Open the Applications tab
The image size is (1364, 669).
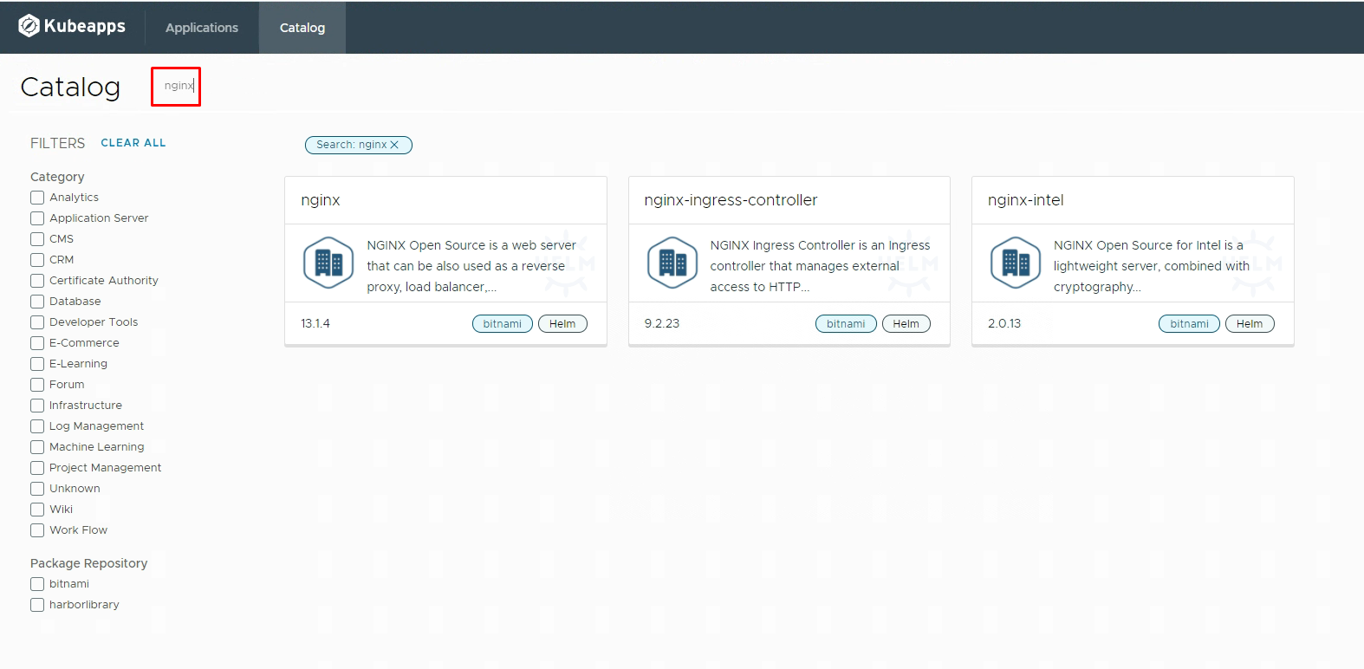click(202, 28)
